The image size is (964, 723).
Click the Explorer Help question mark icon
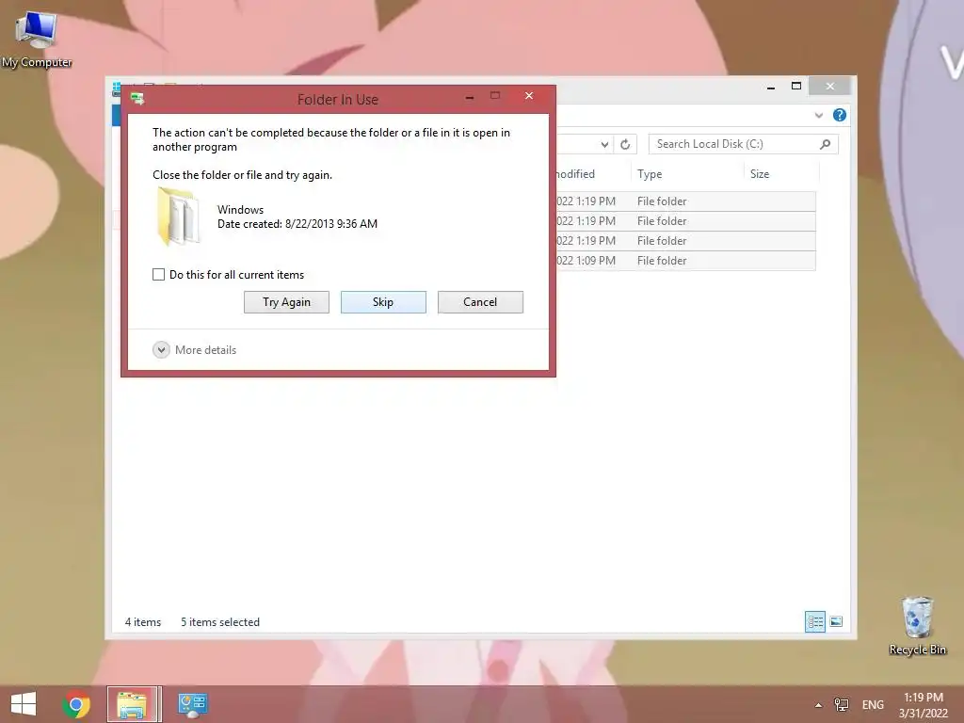(x=839, y=115)
